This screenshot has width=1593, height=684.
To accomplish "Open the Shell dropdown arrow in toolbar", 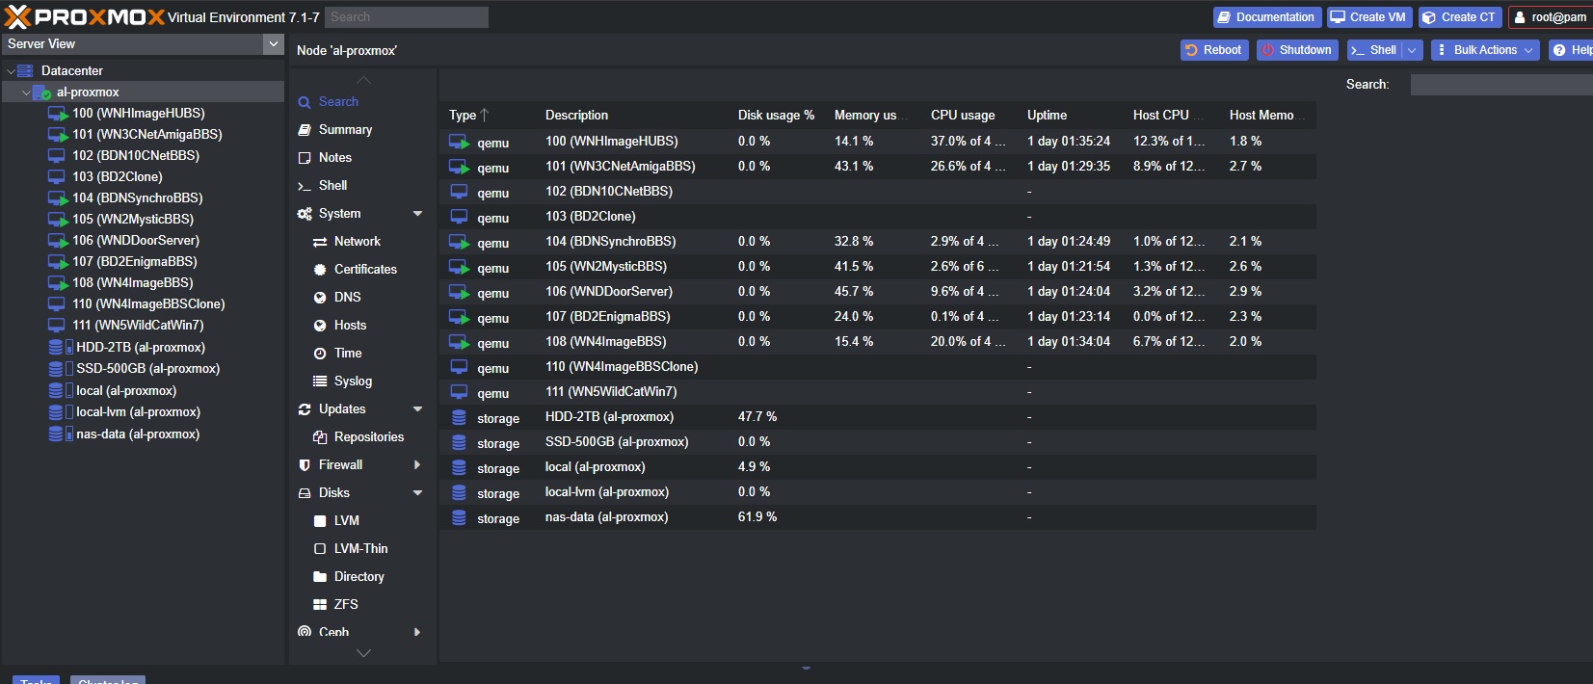I will click(1412, 50).
